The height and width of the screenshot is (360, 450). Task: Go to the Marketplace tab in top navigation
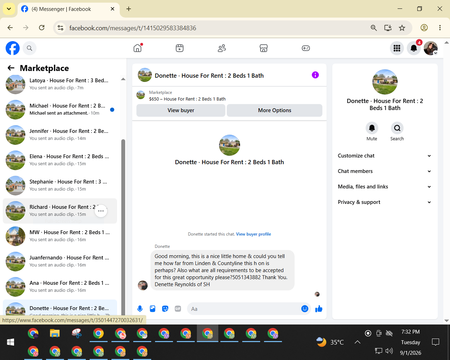click(264, 48)
